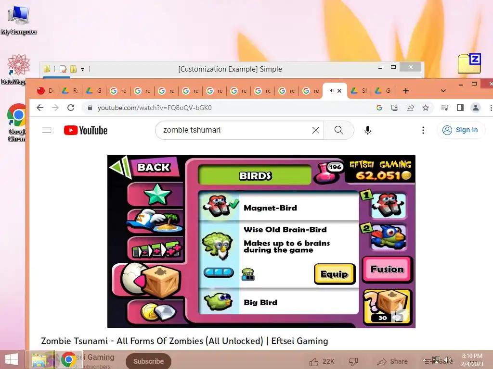Image resolution: width=493 pixels, height=369 pixels.
Task: Click the first folder icon in Customization Example window
Action: pyautogui.click(x=47, y=69)
